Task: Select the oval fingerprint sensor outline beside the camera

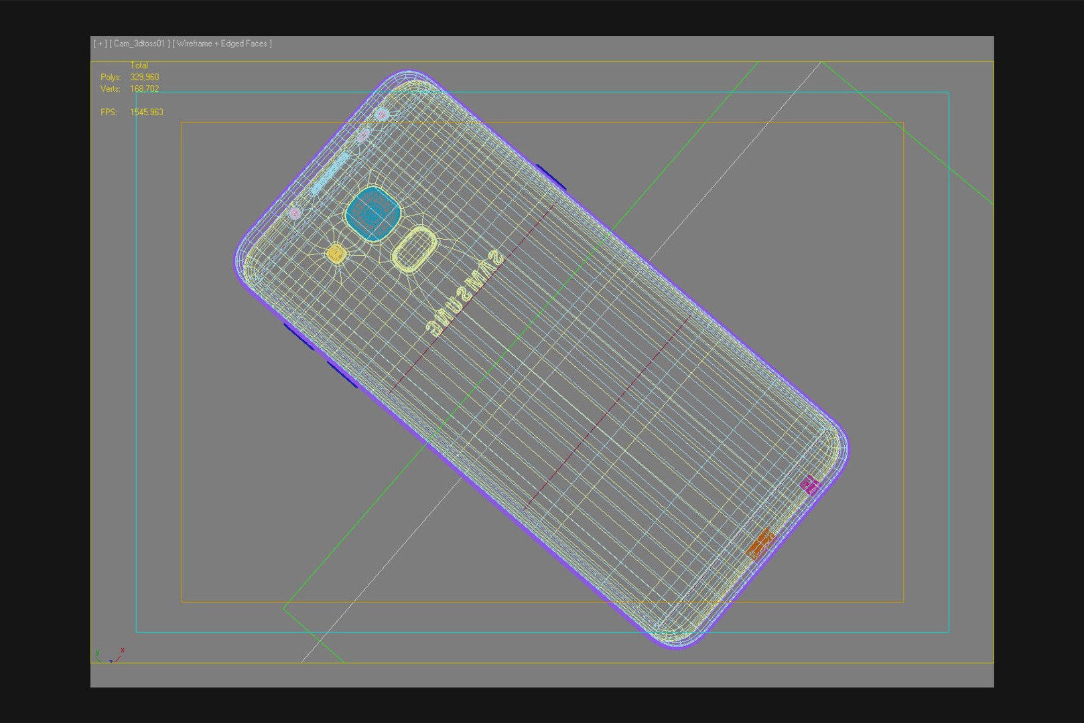Action: click(413, 249)
